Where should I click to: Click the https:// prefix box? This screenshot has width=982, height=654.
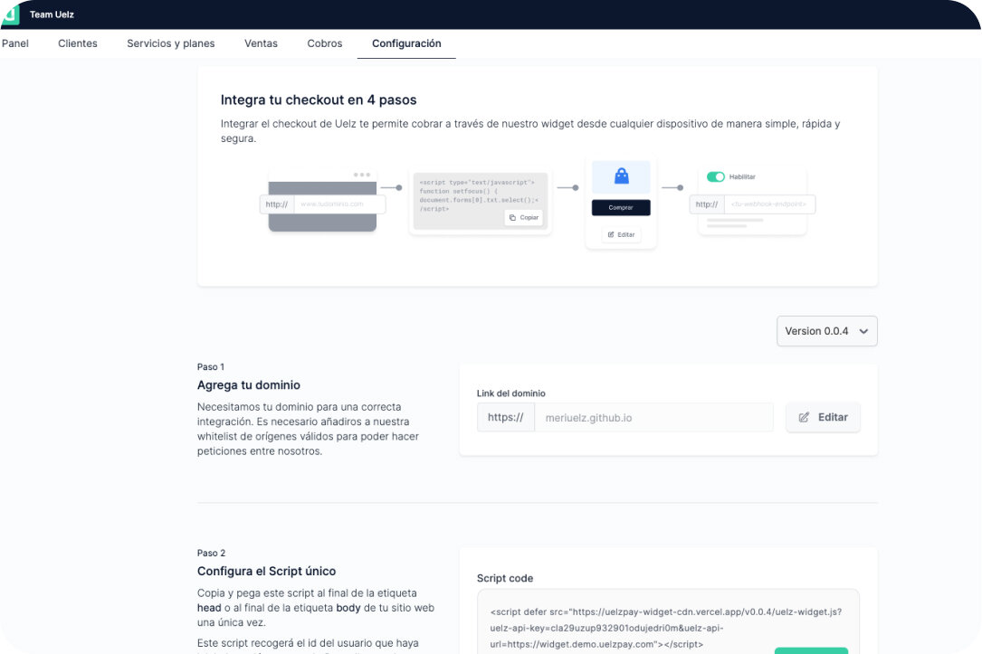(x=505, y=417)
